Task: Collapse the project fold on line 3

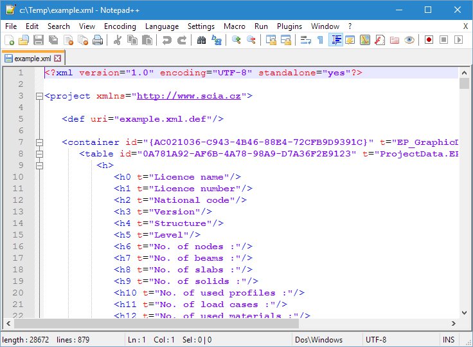Action: click(x=39, y=97)
